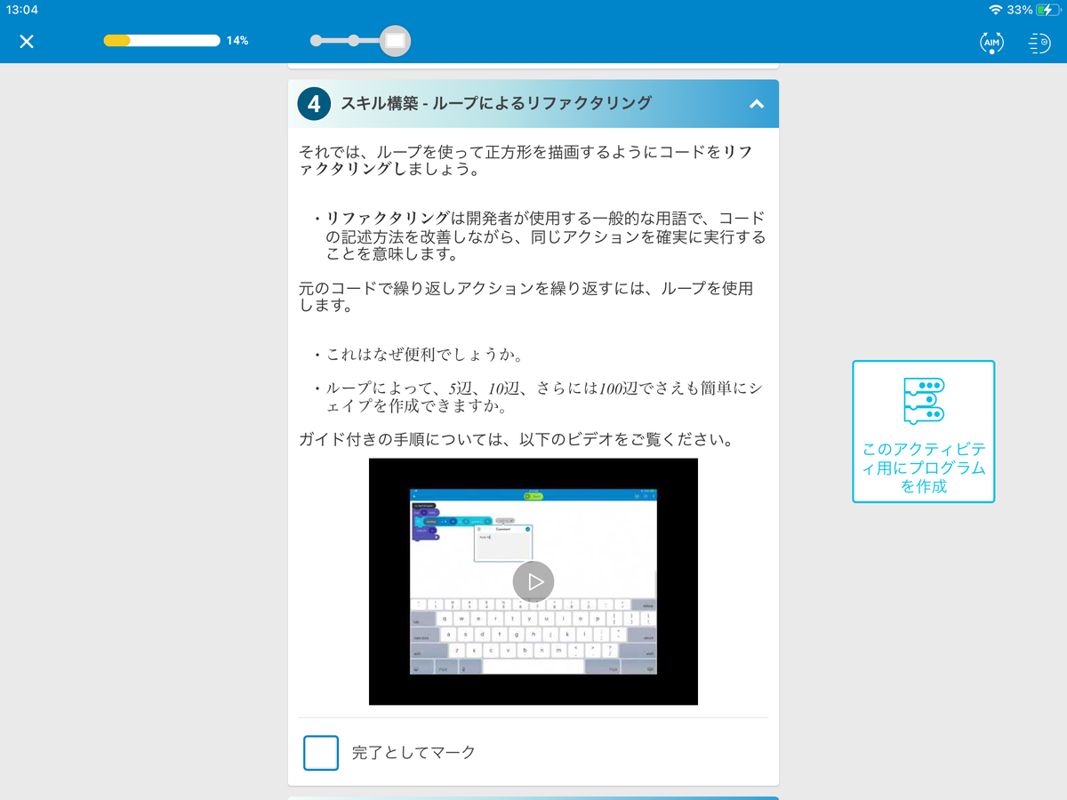Image resolution: width=1067 pixels, height=800 pixels.
Task: Tap the Wi-Fi icon in the status bar
Action: pyautogui.click(x=995, y=10)
